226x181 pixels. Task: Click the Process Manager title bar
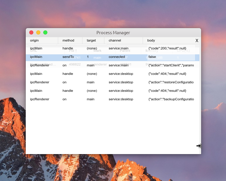tap(113, 33)
